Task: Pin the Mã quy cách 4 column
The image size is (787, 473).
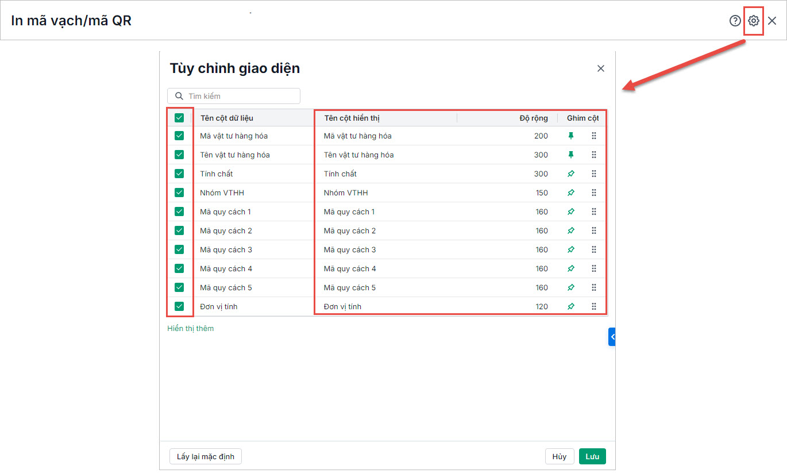Action: coord(571,269)
